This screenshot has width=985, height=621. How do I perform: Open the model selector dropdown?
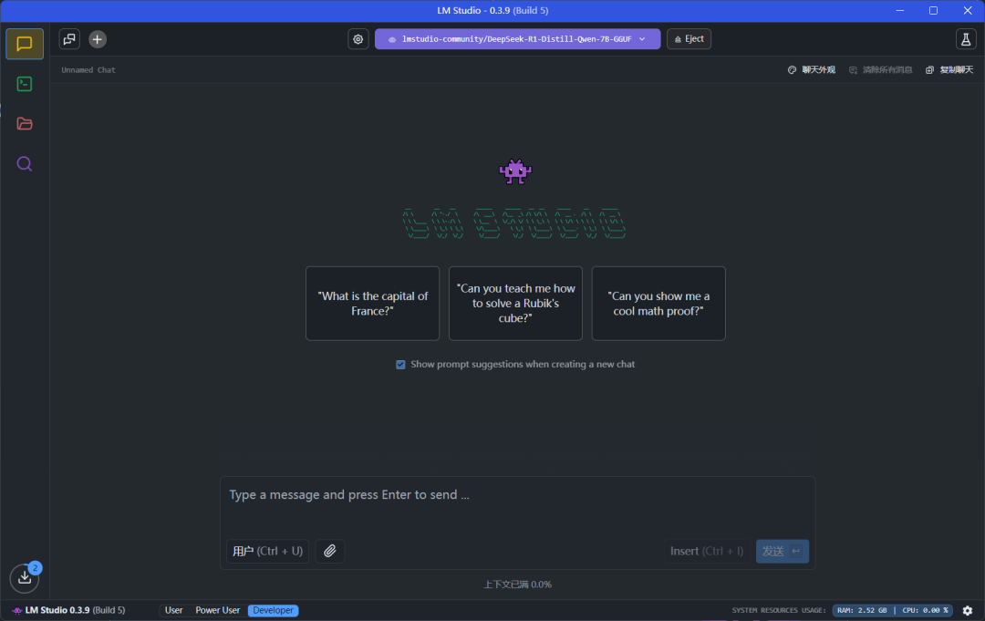(518, 39)
